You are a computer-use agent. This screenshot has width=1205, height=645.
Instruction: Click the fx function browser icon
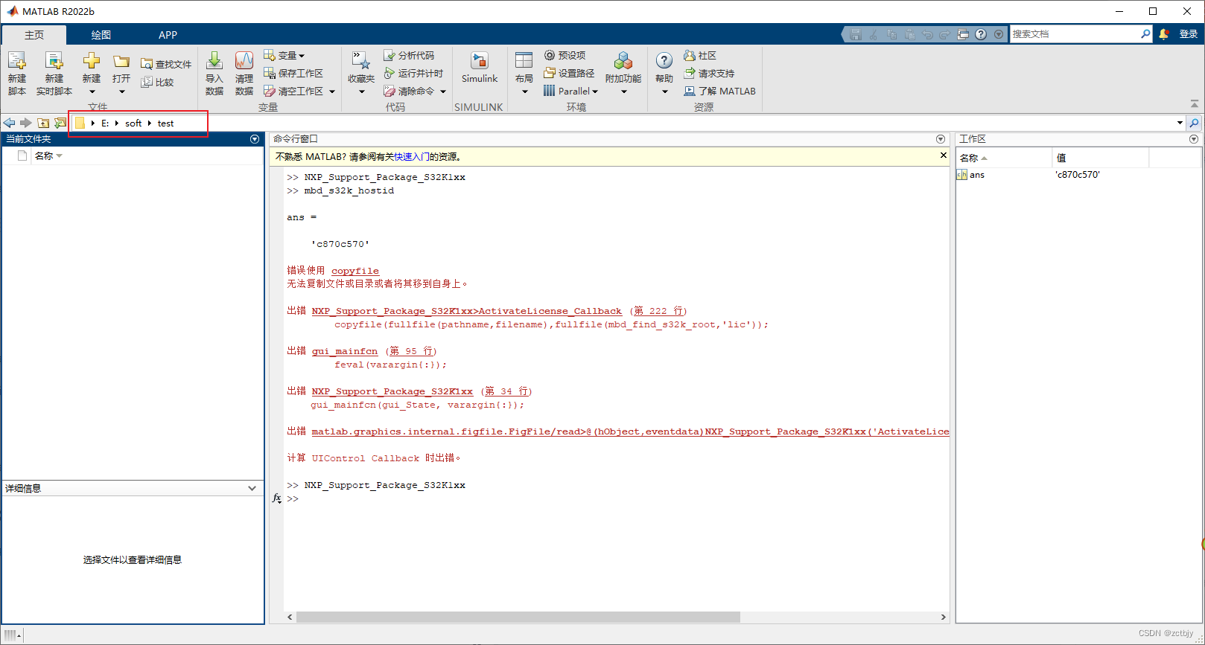[277, 498]
